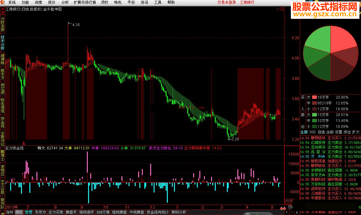Screen dimensions: 361x215
Task: Switch to the 财务透视 sidebar tab
Action: tap(2, 106)
